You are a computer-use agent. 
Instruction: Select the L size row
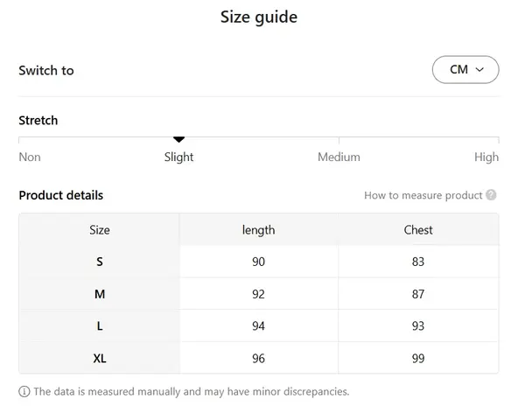(100, 326)
